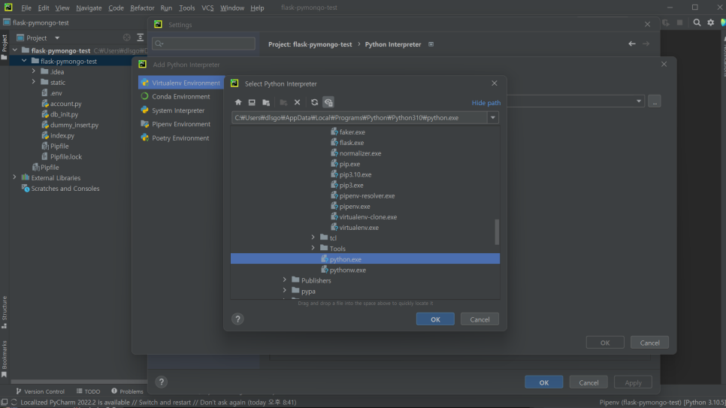Delete selected file icon in chooser

[x=298, y=102]
